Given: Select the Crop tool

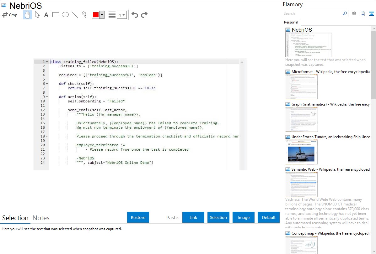Looking at the screenshot, I should pos(10,15).
